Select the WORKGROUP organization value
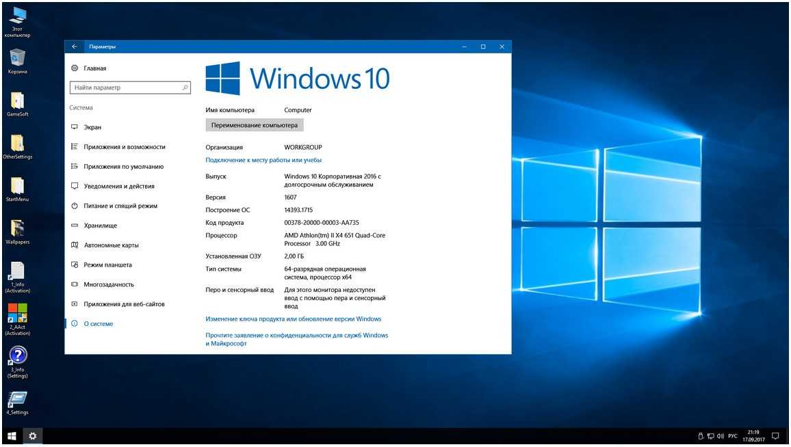This screenshot has width=791, height=447. [x=302, y=147]
